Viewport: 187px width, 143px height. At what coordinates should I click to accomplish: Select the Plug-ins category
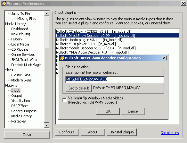click(11, 85)
